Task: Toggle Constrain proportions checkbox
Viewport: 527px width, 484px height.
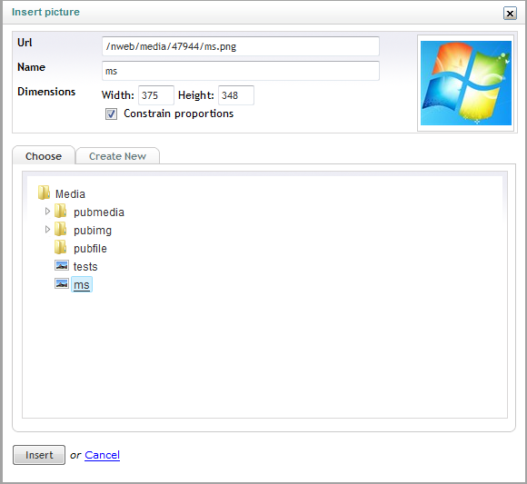Action: (111, 114)
